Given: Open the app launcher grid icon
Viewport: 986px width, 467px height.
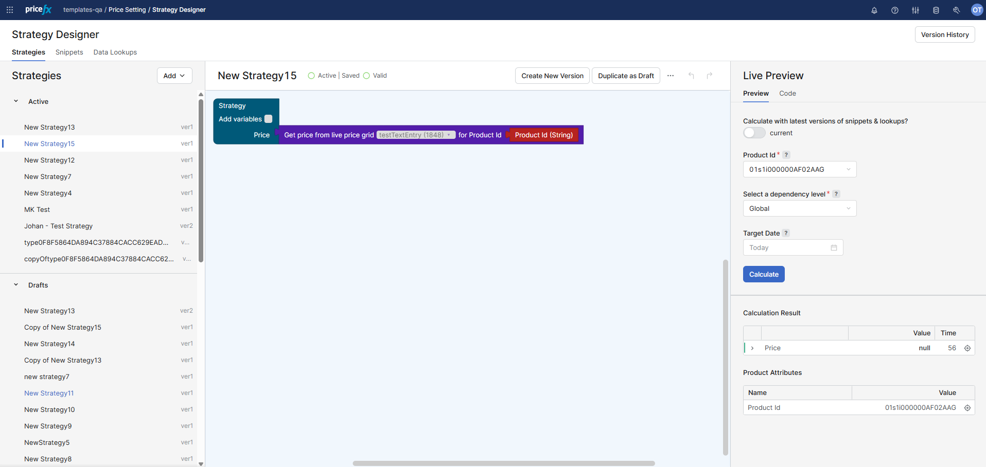Looking at the screenshot, I should click(10, 10).
